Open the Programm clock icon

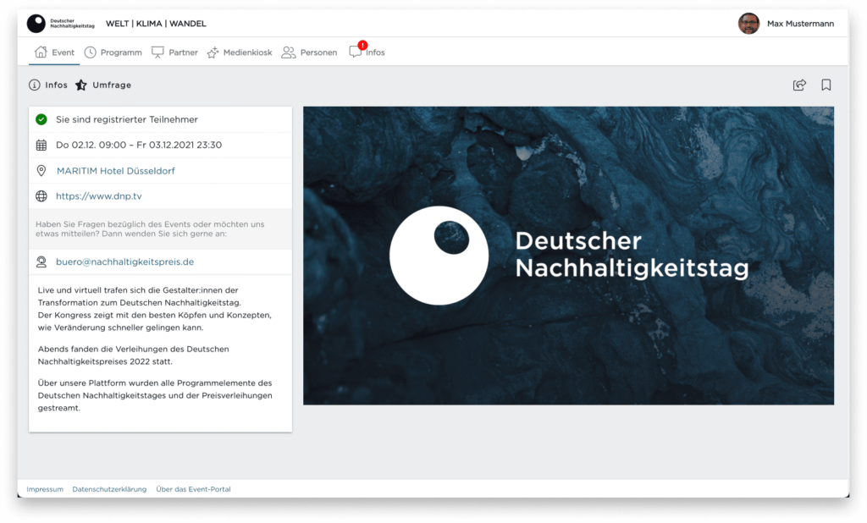[90, 52]
